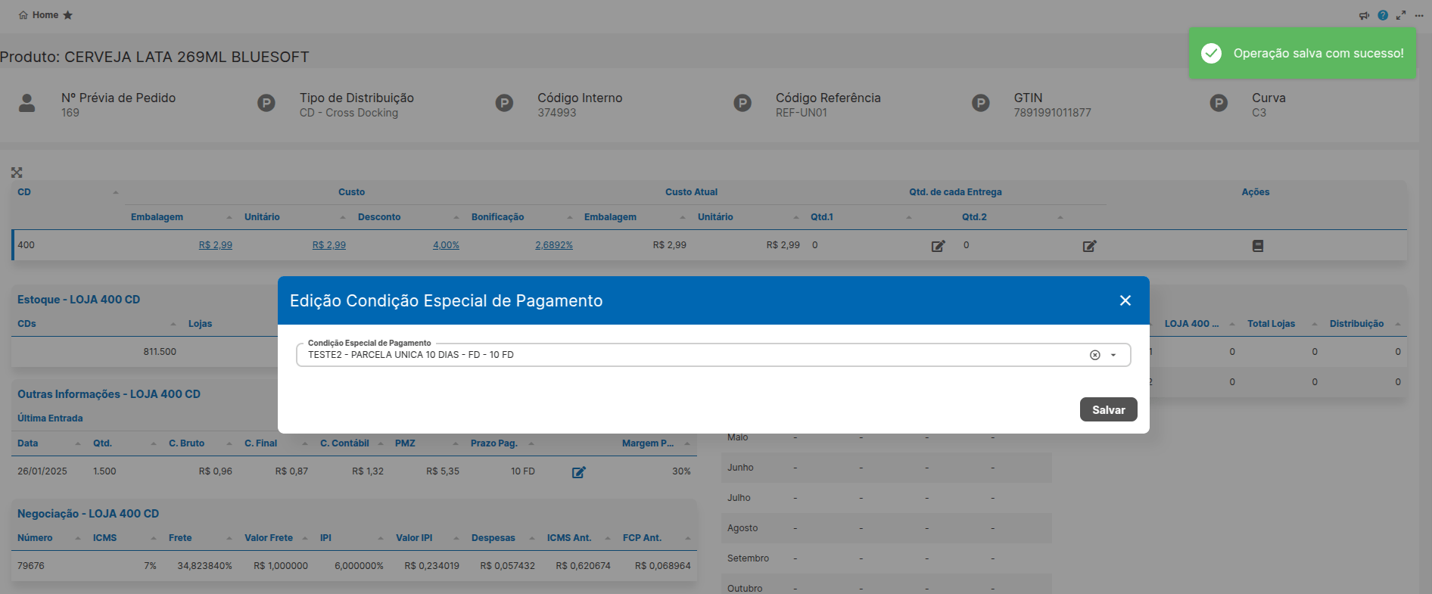Click the Home star favorite icon
This screenshot has width=1432, height=594.
tap(67, 15)
